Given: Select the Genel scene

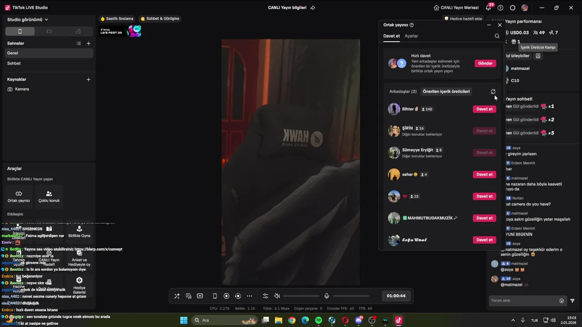Looking at the screenshot, I should click(x=49, y=53).
